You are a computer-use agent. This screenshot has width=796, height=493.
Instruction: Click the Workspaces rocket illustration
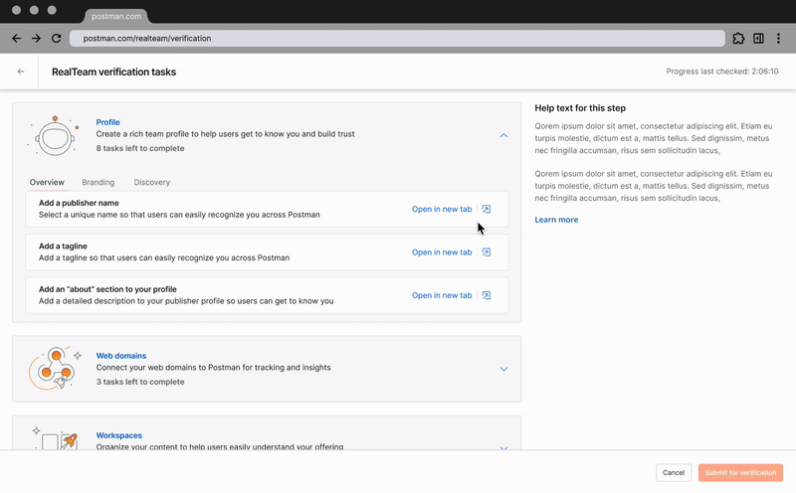coord(55,439)
